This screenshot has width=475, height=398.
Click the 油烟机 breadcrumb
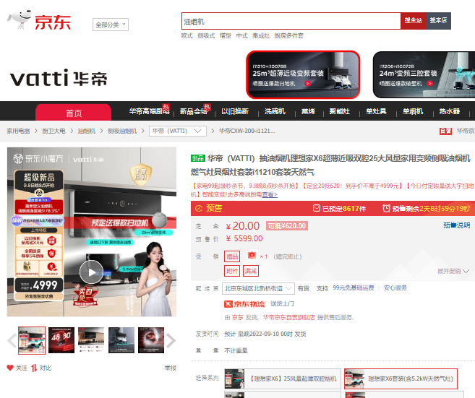(87, 131)
